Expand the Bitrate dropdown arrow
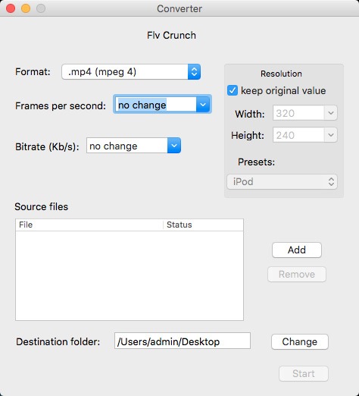This screenshot has height=396, width=359. [174, 146]
